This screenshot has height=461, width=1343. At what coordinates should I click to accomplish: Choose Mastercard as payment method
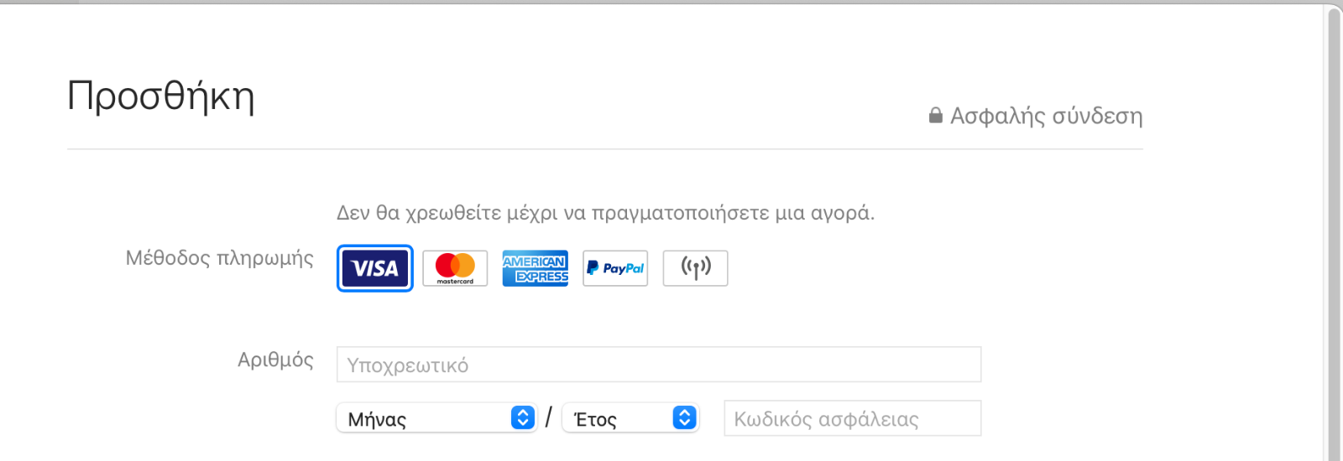point(455,268)
